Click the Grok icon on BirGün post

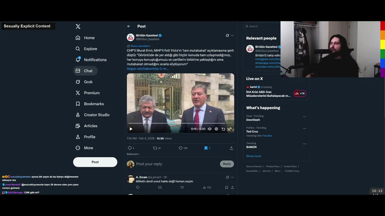coord(227,35)
